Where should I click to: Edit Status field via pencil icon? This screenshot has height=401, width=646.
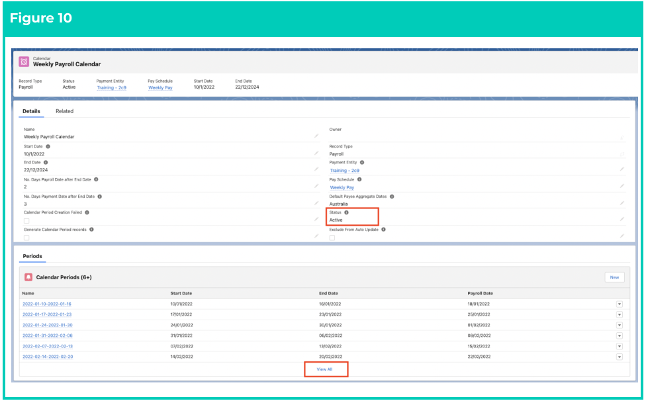(x=622, y=219)
